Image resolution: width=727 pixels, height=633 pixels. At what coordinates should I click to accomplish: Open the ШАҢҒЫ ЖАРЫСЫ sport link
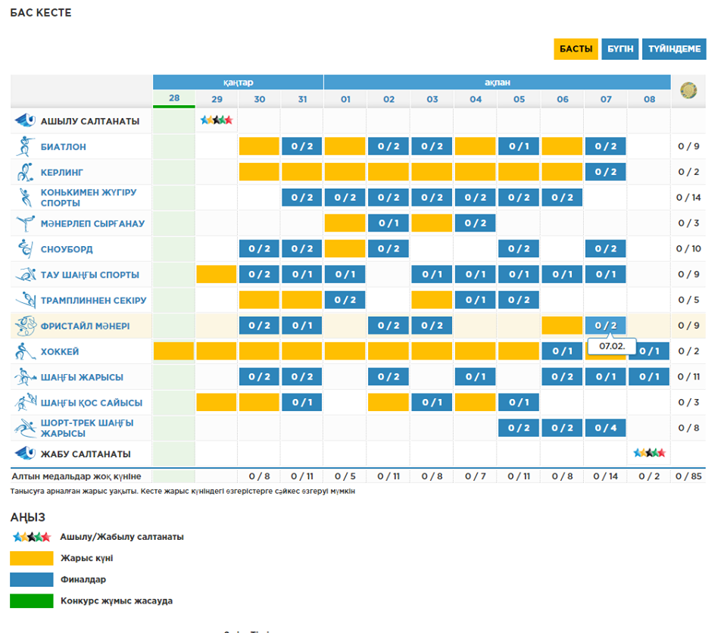coord(82,377)
